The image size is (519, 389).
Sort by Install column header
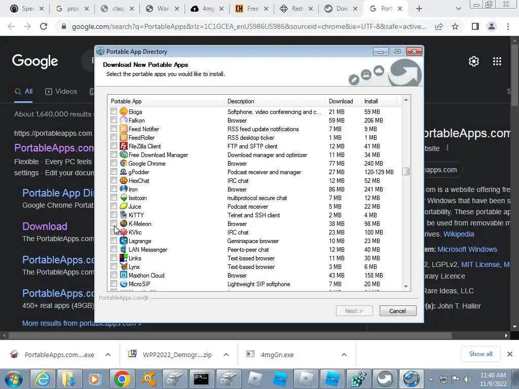point(379,101)
